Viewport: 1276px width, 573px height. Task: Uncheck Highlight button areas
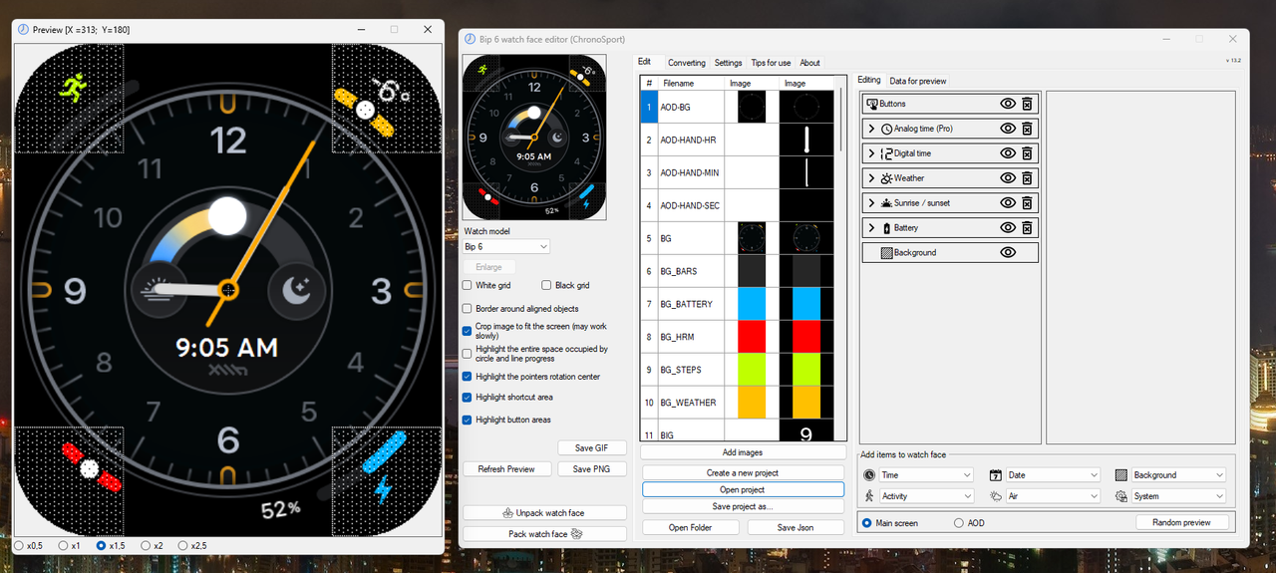tap(468, 420)
